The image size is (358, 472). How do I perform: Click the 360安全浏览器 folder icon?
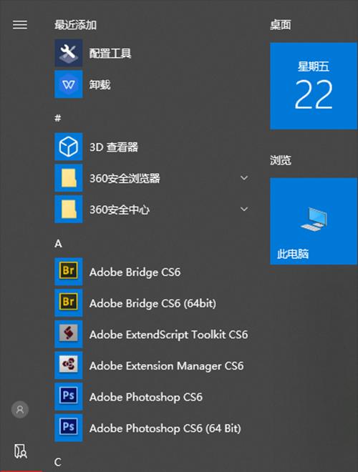[x=69, y=178]
